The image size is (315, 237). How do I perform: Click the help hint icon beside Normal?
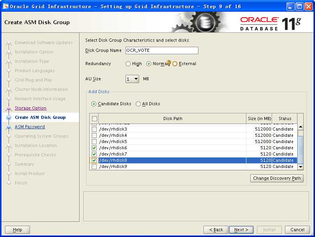(169, 63)
